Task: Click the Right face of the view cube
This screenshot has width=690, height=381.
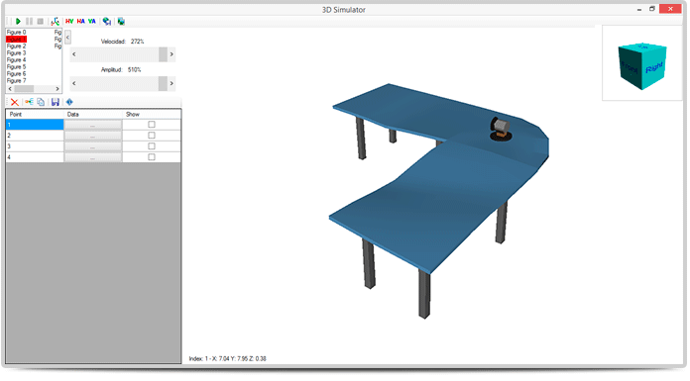Action: [x=654, y=67]
